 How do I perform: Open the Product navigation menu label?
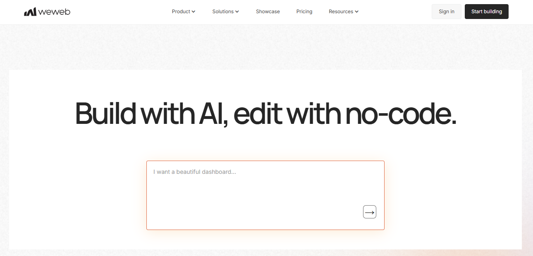coord(181,12)
